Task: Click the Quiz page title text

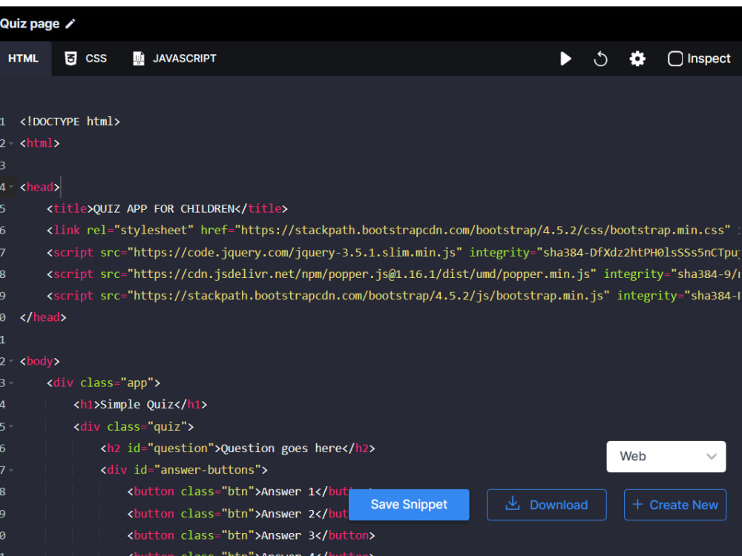Action: click(x=30, y=24)
